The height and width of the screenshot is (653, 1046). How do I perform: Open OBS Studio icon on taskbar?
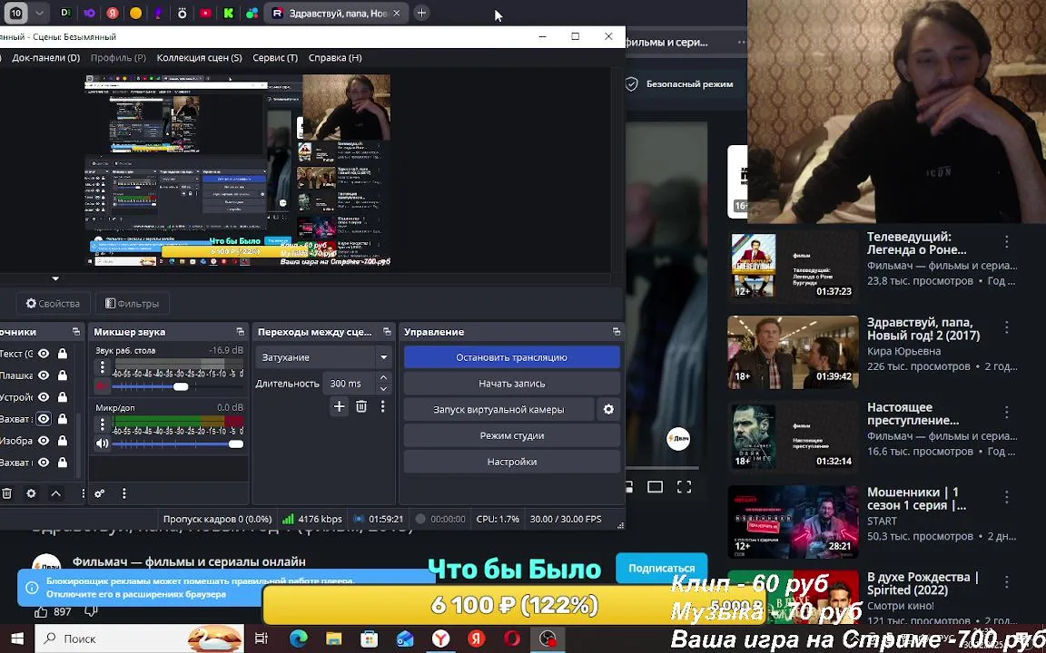pyautogui.click(x=547, y=639)
